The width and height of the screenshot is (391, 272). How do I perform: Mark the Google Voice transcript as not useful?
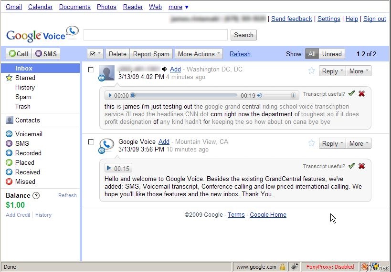tap(361, 166)
